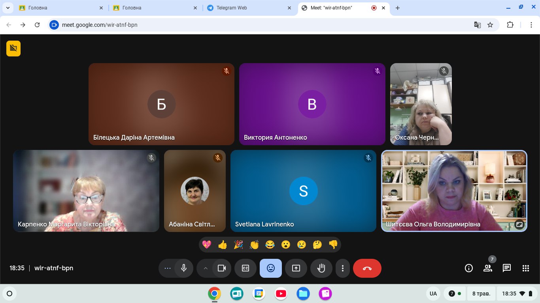Select Шитєєва Ольга Володимирівна video tile

[x=454, y=191]
